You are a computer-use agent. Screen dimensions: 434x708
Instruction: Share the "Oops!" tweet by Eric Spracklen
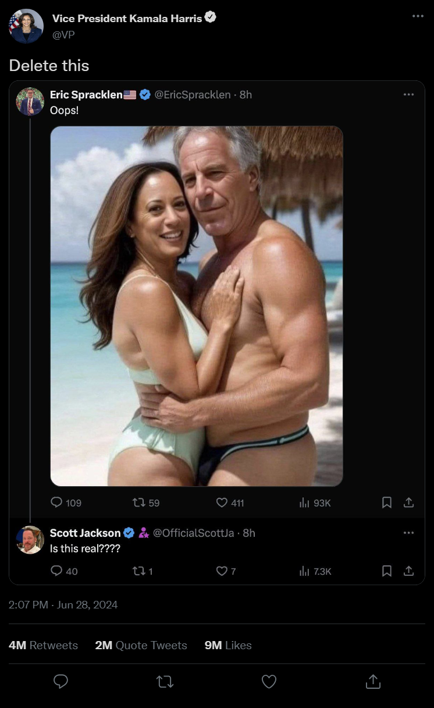click(x=408, y=502)
